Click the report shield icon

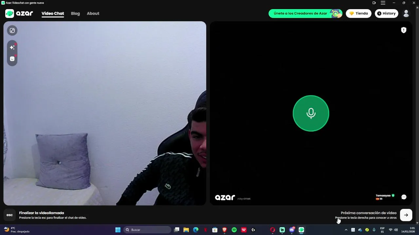click(x=404, y=30)
